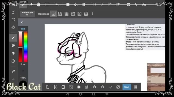Open the selection menu in left sidebar
The image size is (174, 97).
tap(13, 20)
